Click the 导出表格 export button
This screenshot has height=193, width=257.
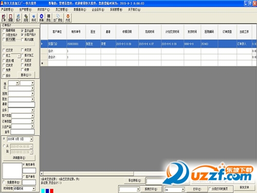(x=135, y=181)
